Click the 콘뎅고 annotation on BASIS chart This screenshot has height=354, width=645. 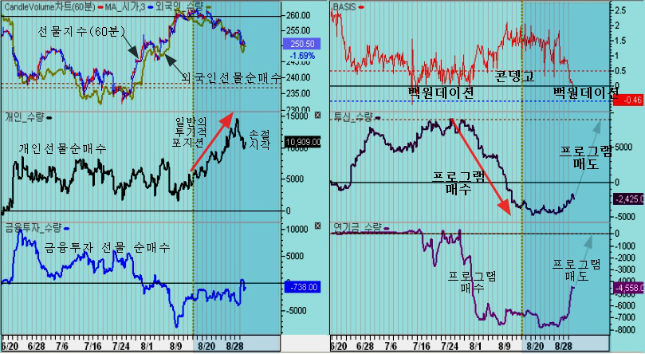pos(514,76)
